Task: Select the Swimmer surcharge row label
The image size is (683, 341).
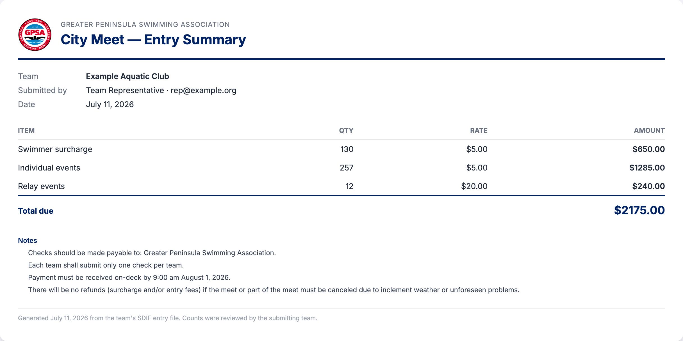Action: [55, 149]
